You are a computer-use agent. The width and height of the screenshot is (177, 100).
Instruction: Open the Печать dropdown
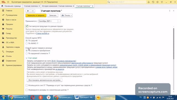pyautogui.click(x=67, y=16)
